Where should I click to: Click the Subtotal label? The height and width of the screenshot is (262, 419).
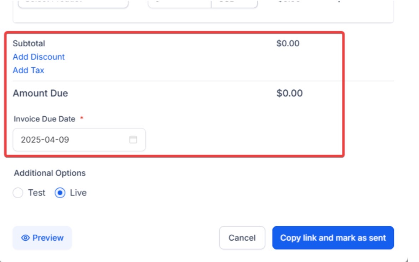point(29,43)
